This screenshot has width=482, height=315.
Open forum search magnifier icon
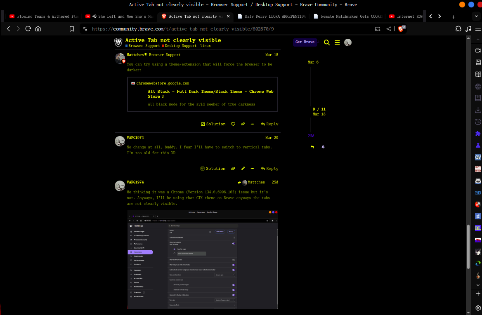point(327,43)
